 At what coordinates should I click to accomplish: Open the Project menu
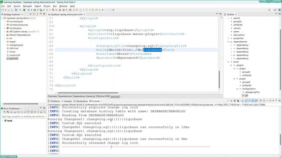coord(47,6)
